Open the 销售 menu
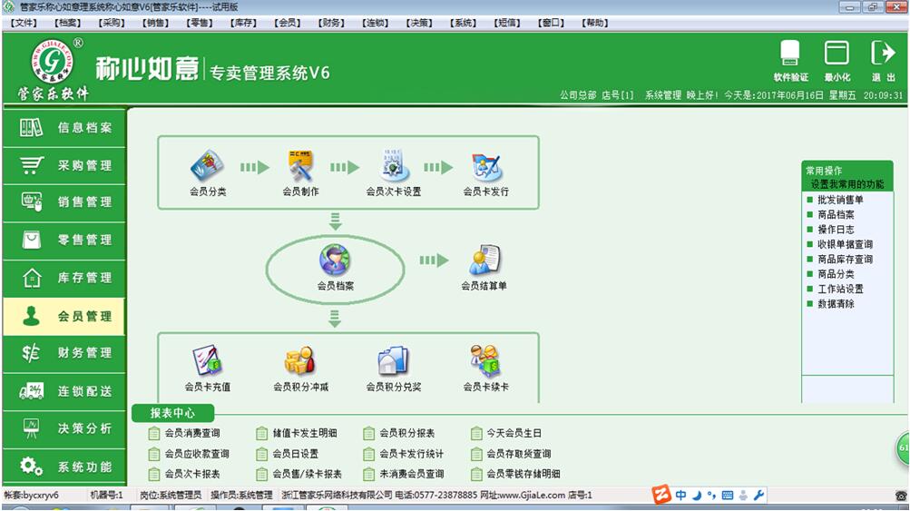 [155, 23]
